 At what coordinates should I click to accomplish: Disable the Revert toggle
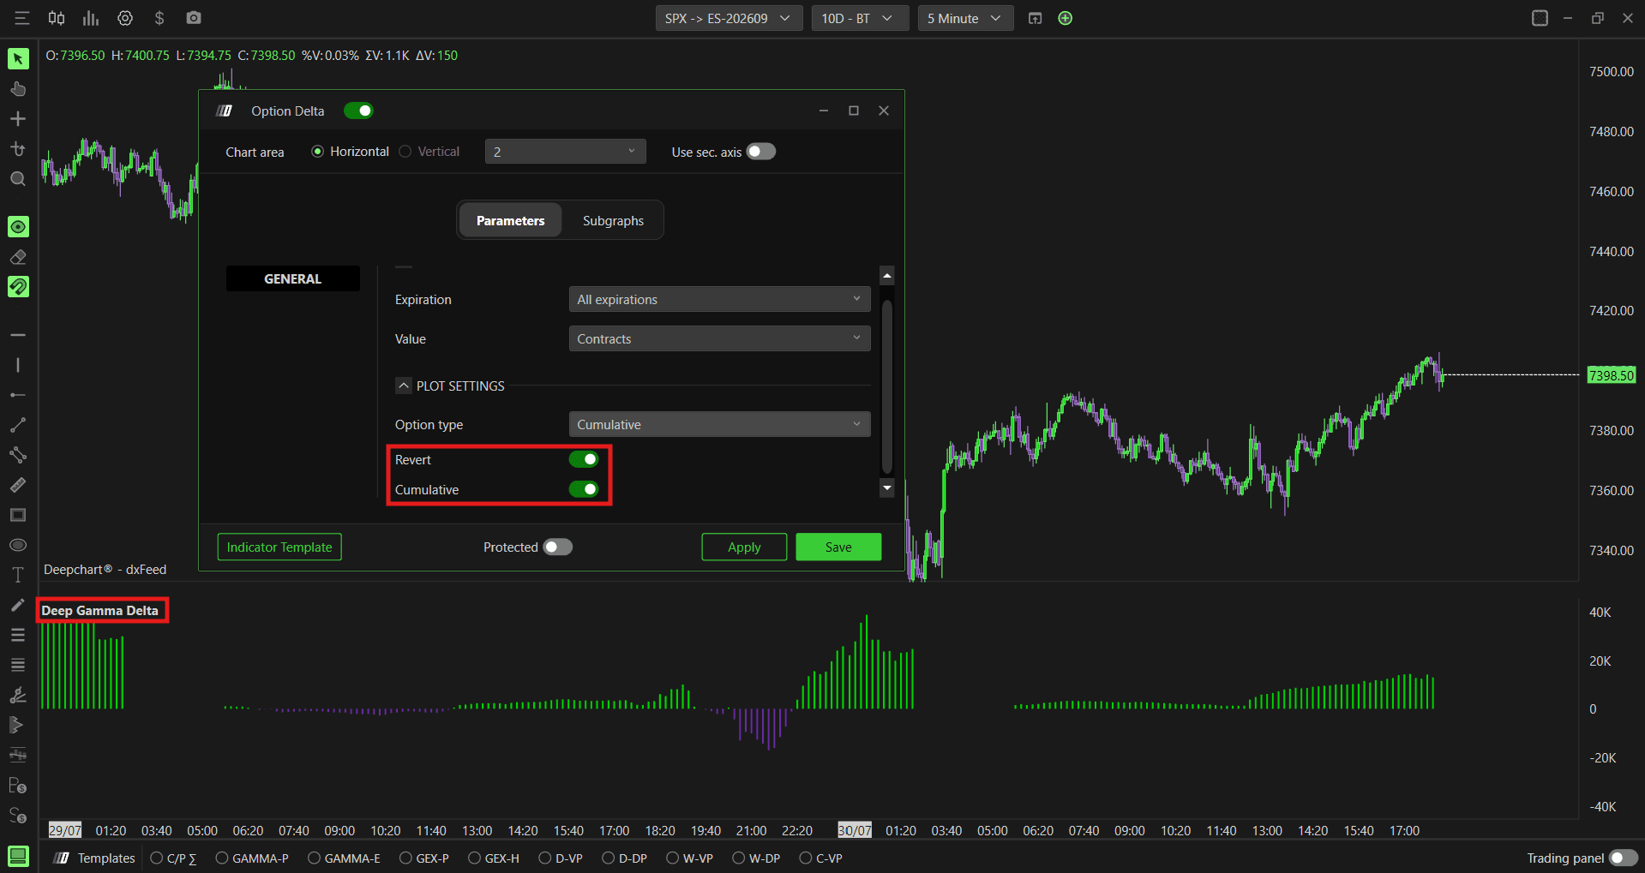point(584,459)
